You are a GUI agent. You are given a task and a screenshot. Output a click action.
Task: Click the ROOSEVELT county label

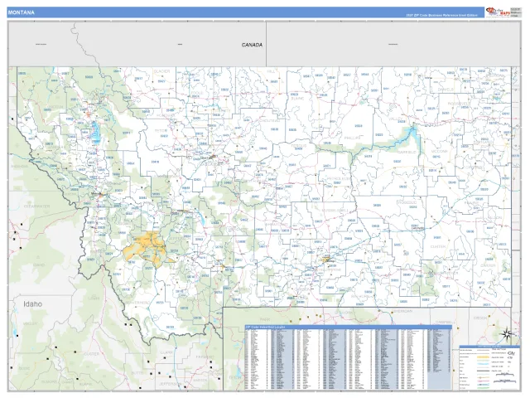click(x=458, y=104)
